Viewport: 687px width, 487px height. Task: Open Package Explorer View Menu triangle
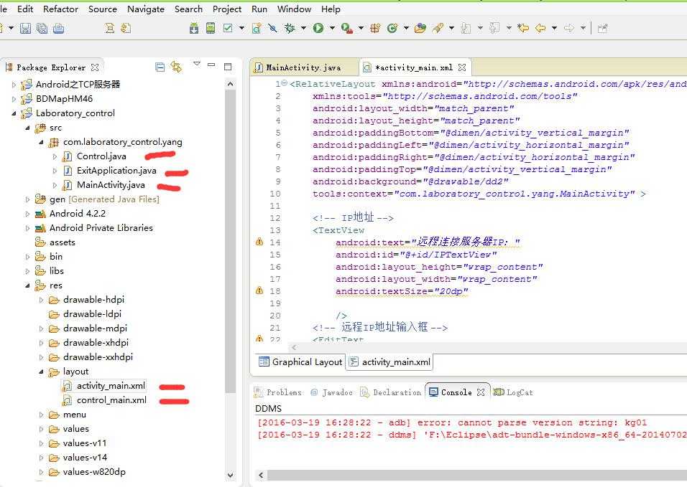coord(197,64)
